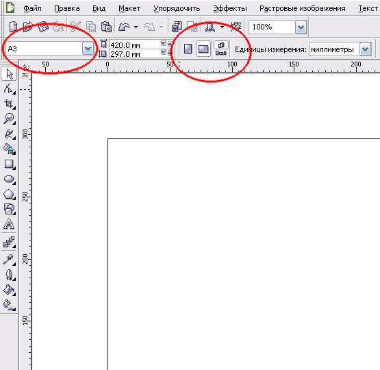380x370 pixels.
Task: Select the Shape edit tool
Action: [9, 89]
